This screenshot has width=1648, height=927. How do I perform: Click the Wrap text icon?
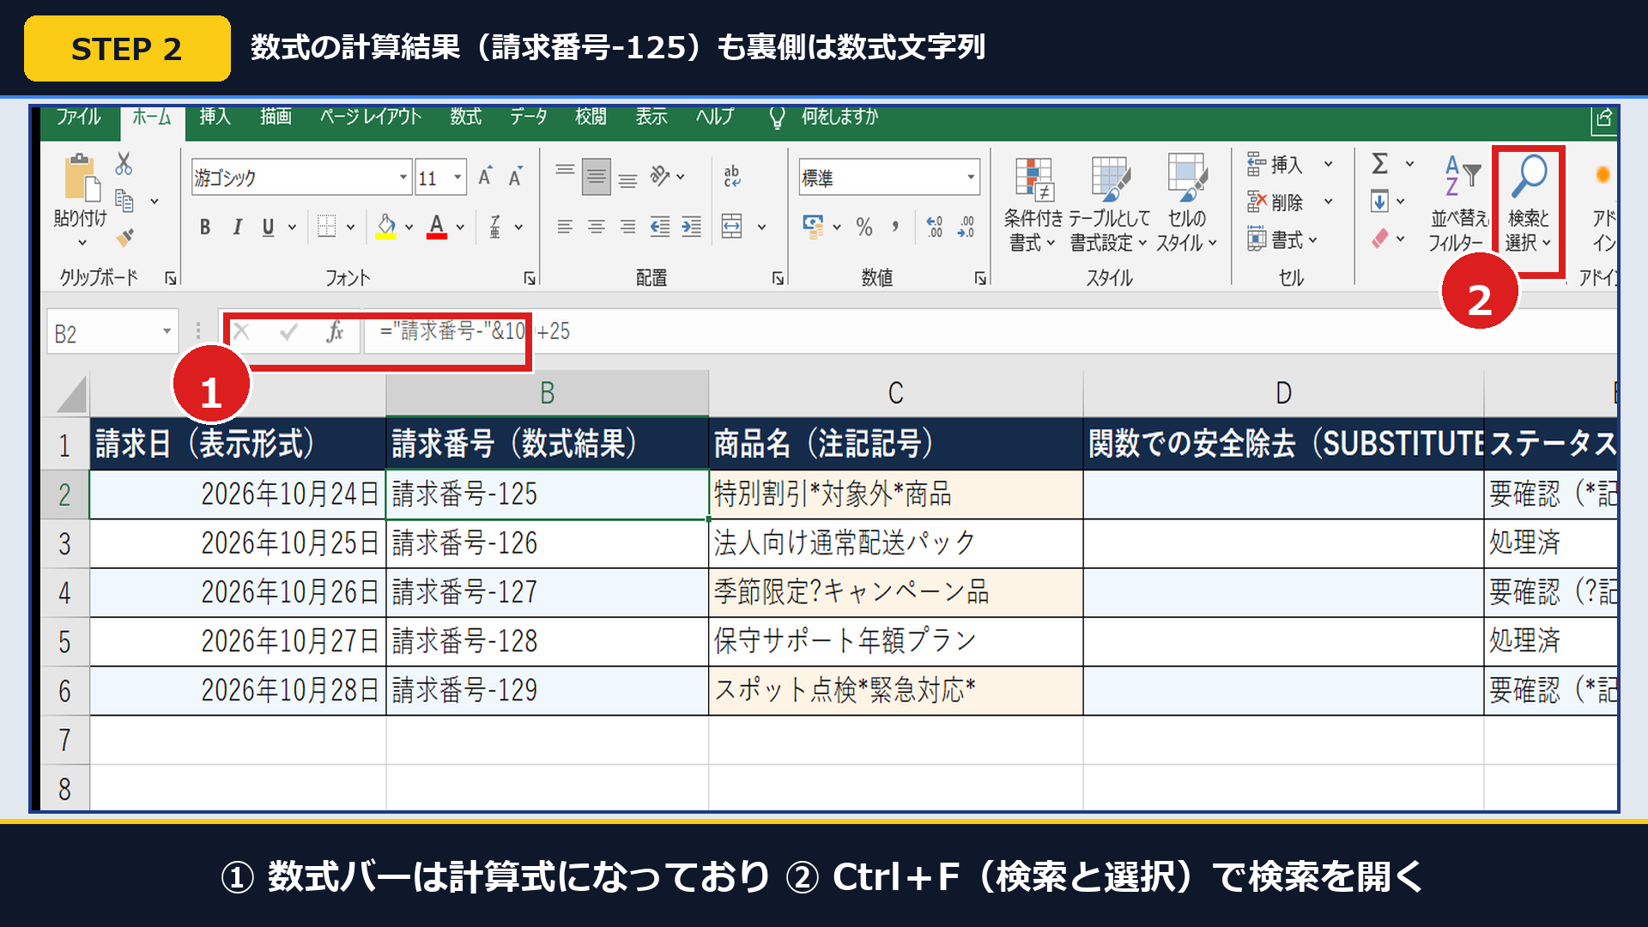732,177
